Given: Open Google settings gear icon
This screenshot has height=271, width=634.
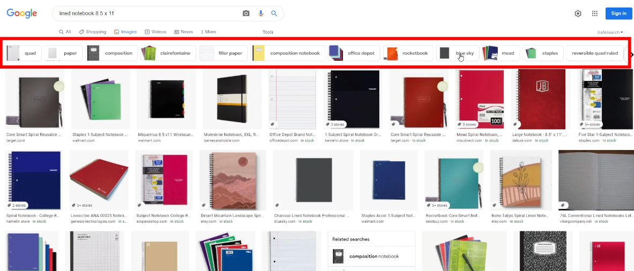Looking at the screenshot, I should [x=578, y=13].
